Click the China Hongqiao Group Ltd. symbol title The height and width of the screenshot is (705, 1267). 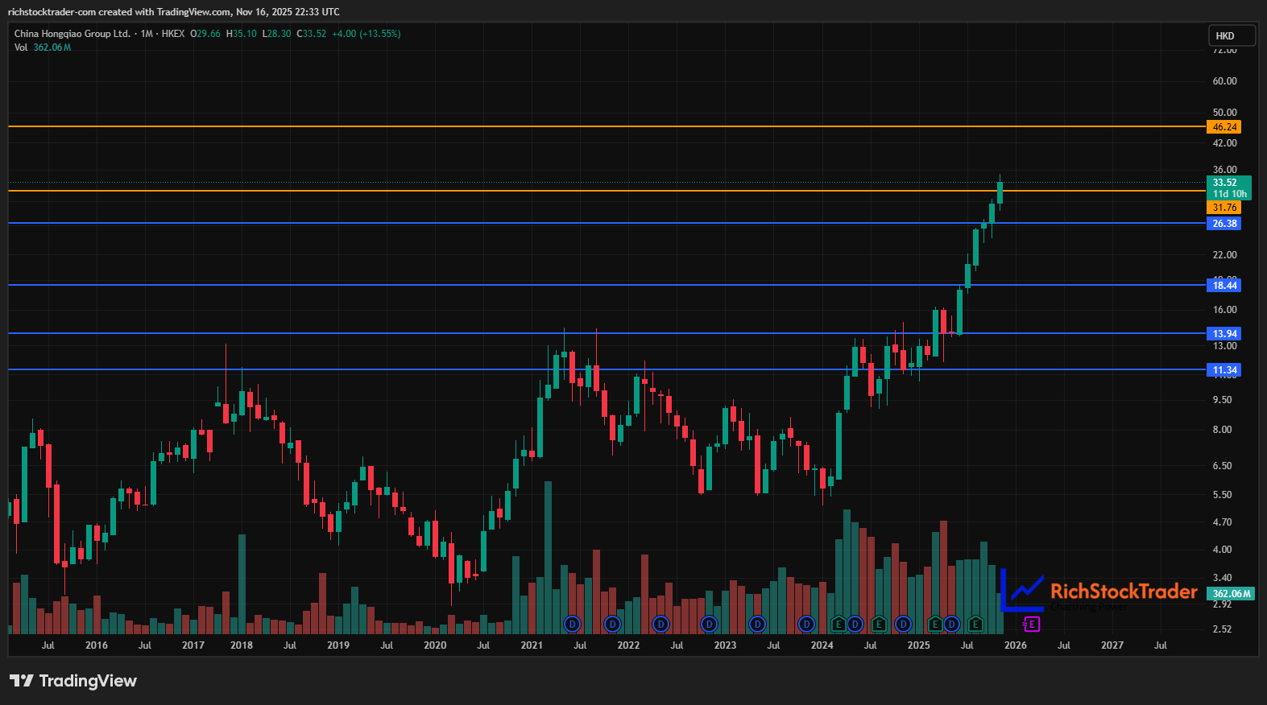pyautogui.click(x=72, y=34)
